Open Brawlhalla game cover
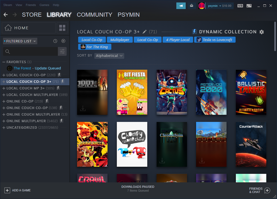277x199 pixels. [92, 144]
